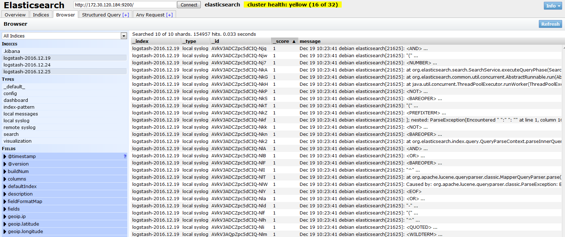
Task: Click the 'Caused by' ParseException message
Action: (x=431, y=184)
